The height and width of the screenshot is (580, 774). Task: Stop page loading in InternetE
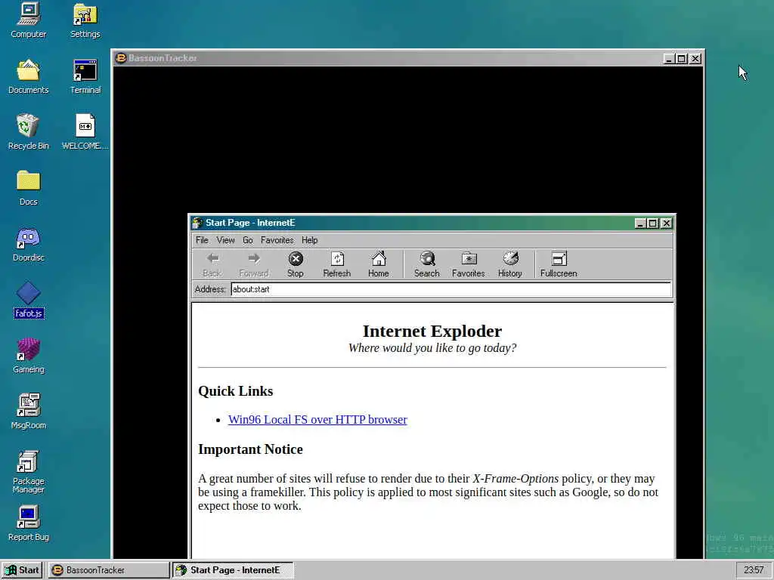296,265
